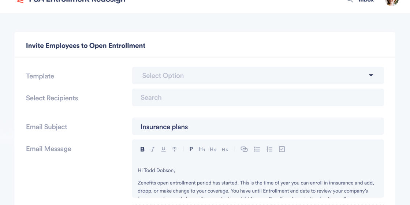Viewport: 410px width, 205px height.
Task: Apply italic formatting to the message
Action: tap(153, 149)
